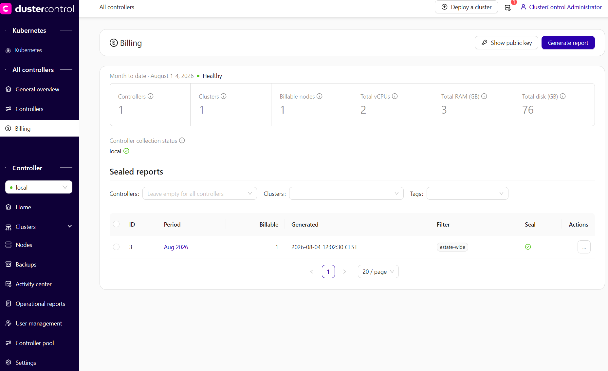
Task: Click the All controllers breadcrumb text
Action: pyautogui.click(x=117, y=7)
